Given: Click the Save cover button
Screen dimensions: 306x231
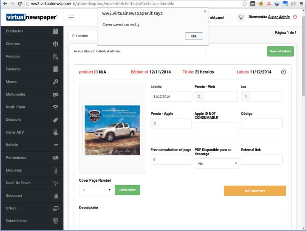Looking at the screenshot, I should [x=127, y=190].
